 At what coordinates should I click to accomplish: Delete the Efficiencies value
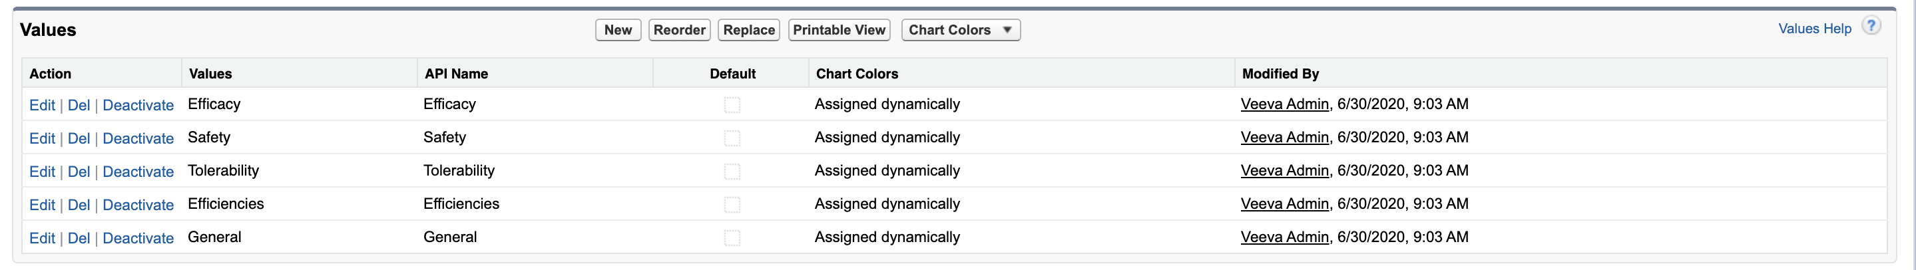pos(79,205)
